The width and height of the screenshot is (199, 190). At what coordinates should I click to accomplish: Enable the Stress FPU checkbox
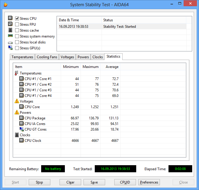point(17,24)
